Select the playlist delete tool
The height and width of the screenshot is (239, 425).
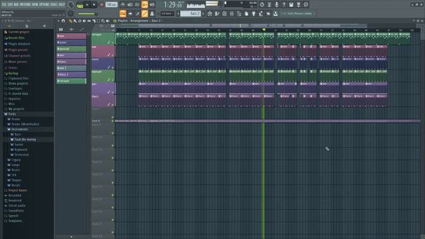[x=80, y=21]
